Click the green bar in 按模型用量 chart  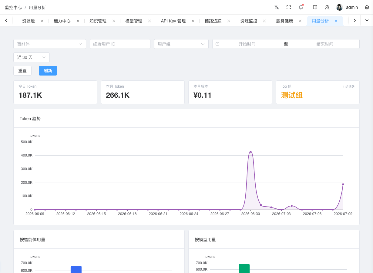pos(244,268)
